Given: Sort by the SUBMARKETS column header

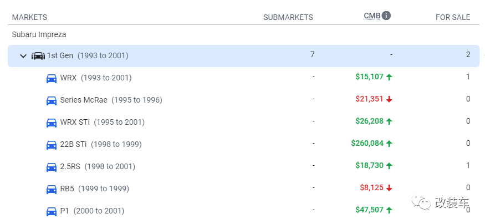Looking at the screenshot, I should [x=288, y=17].
